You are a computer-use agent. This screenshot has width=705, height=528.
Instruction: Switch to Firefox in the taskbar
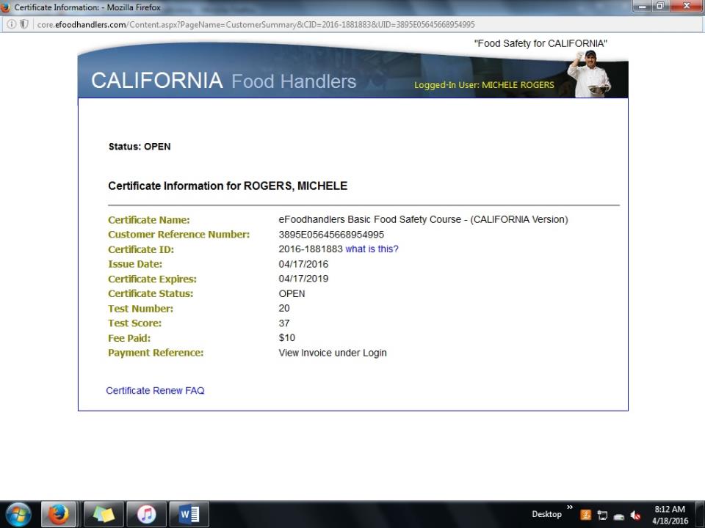58,514
